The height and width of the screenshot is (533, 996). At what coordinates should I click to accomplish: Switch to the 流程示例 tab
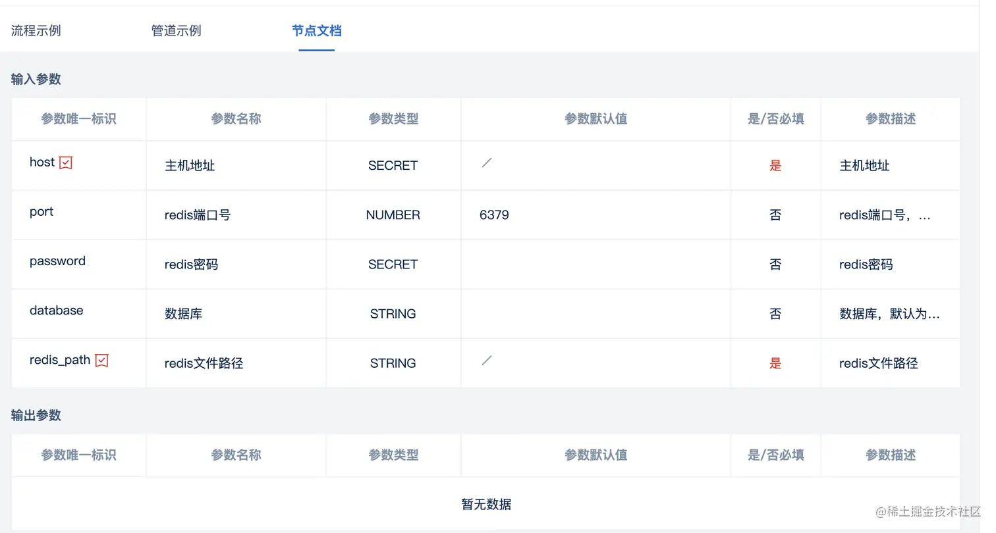click(x=36, y=31)
